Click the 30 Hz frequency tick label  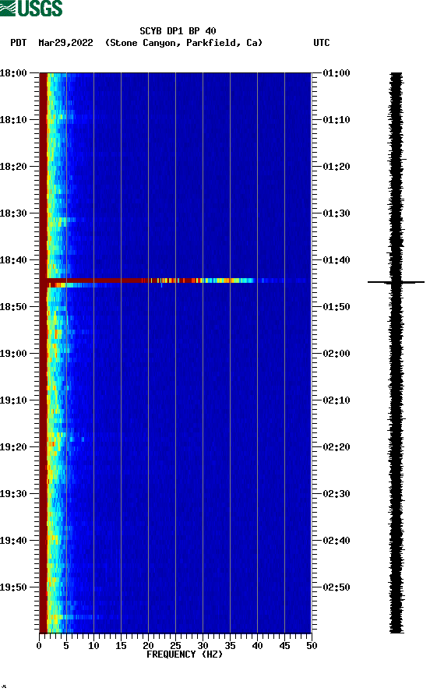(203, 646)
